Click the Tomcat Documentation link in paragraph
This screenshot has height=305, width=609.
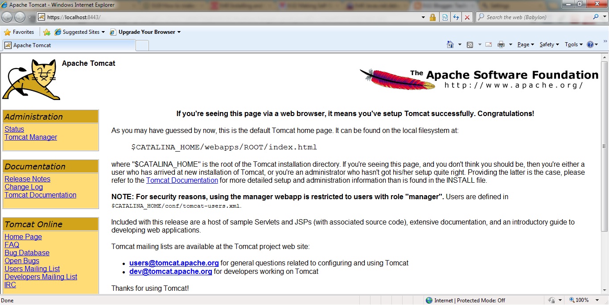click(x=182, y=180)
